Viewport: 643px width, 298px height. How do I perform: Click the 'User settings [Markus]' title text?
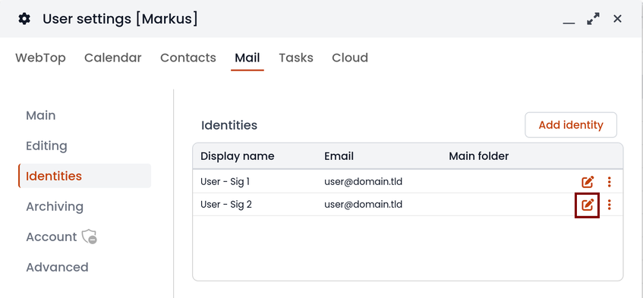tap(120, 19)
